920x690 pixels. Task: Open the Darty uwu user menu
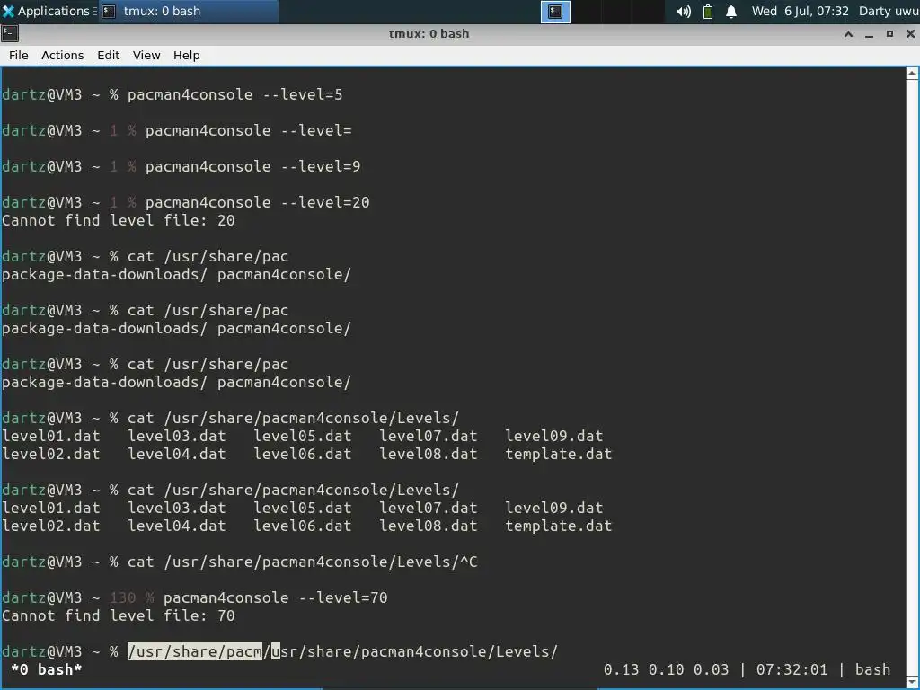[889, 11]
